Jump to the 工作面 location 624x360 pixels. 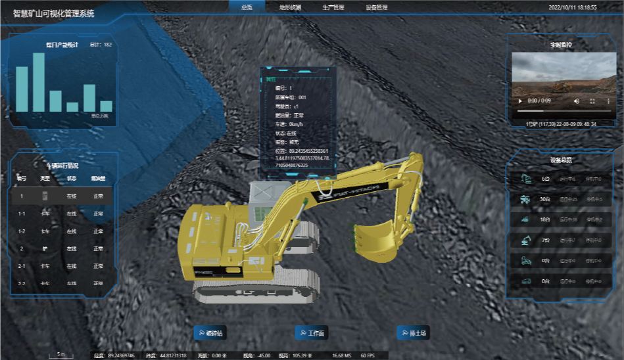[x=312, y=333]
